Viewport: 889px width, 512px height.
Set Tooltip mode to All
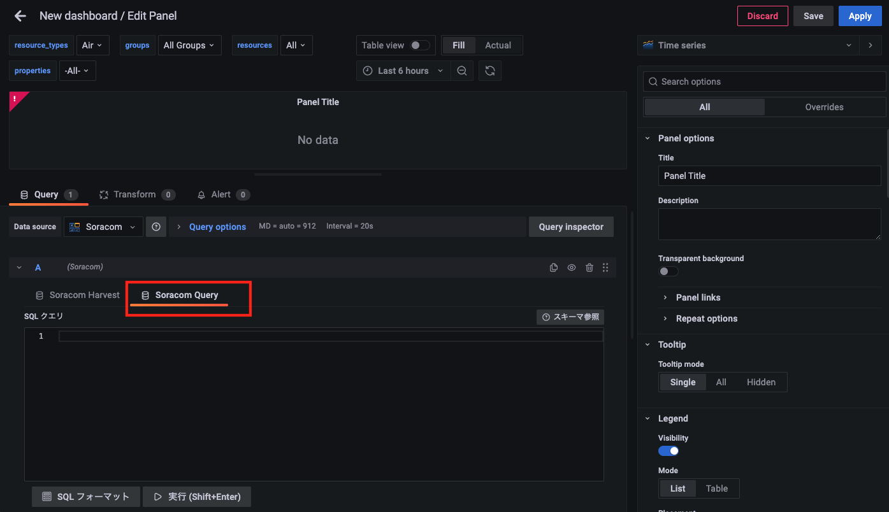(x=721, y=382)
